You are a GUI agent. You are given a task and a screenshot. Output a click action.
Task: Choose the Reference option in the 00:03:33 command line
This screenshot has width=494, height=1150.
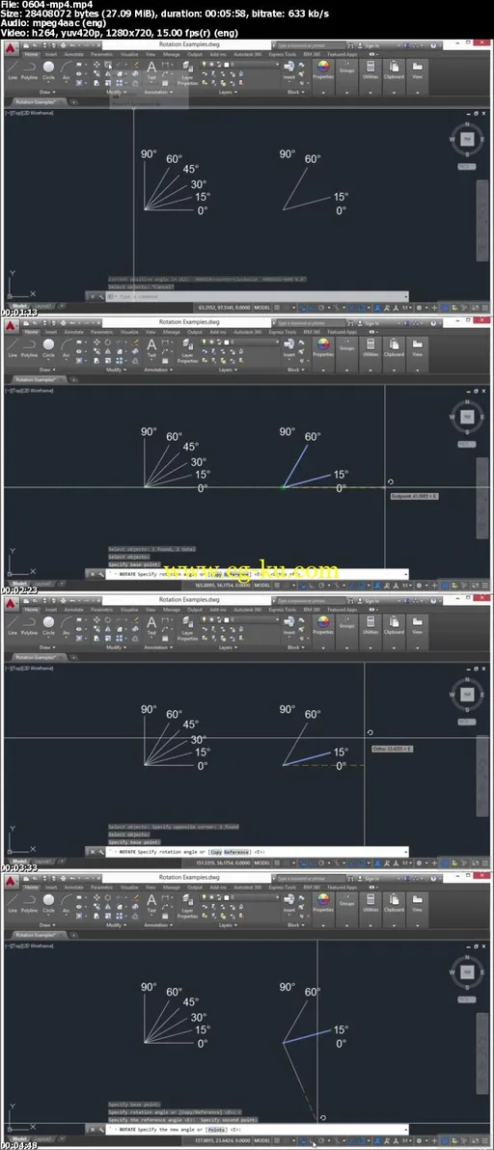(236, 852)
